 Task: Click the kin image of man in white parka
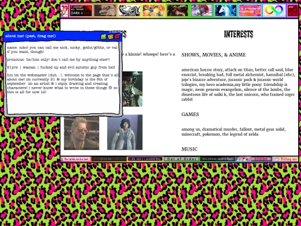125,132
